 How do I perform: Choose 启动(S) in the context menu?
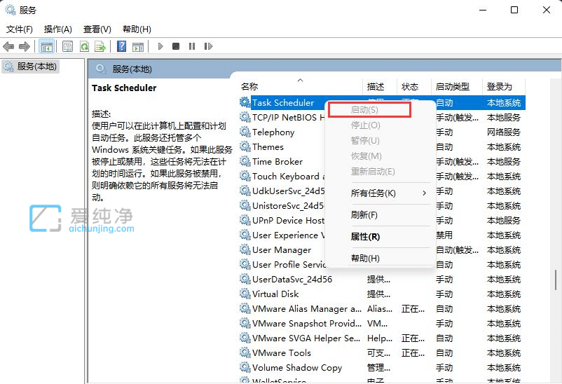click(x=369, y=110)
